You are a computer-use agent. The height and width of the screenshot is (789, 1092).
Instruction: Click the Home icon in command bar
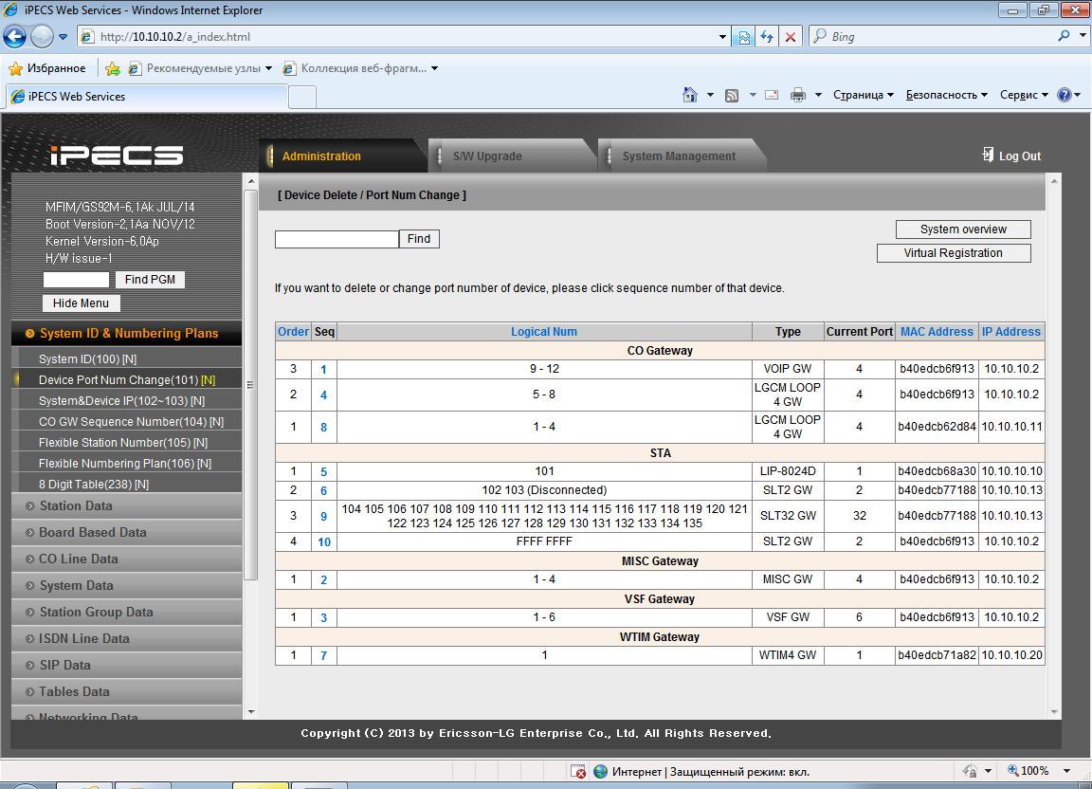coord(690,95)
